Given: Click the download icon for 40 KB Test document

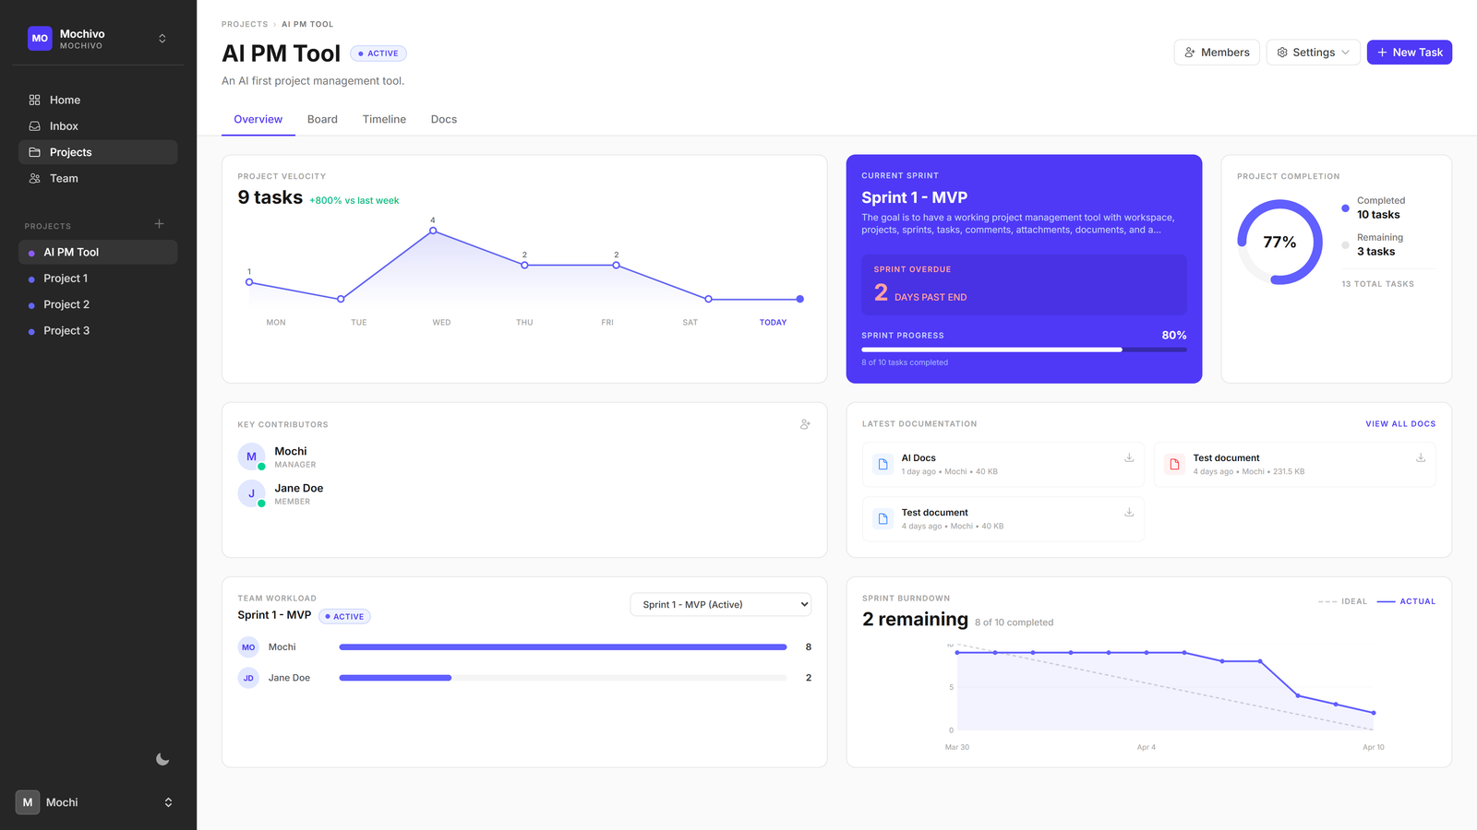Looking at the screenshot, I should pyautogui.click(x=1128, y=513).
